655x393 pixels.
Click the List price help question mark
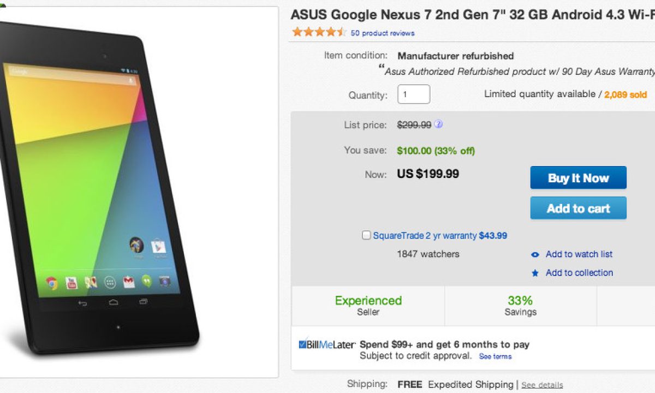coord(438,124)
